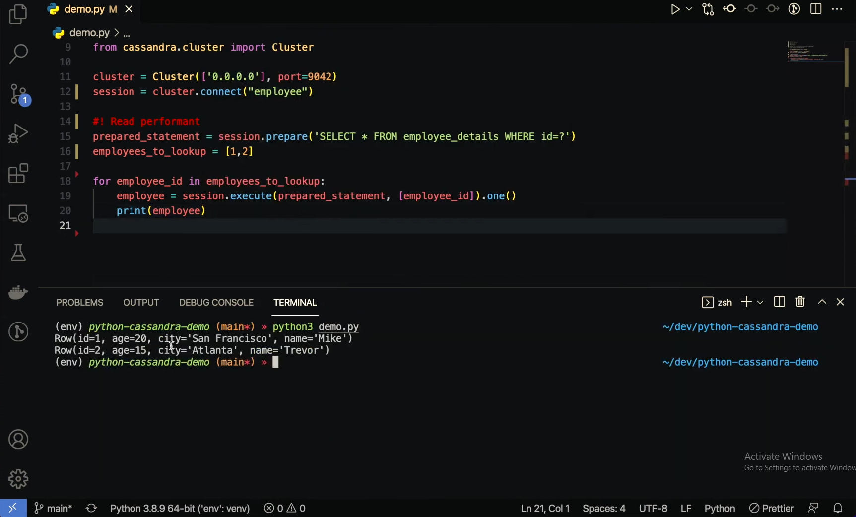Change indentation Spaces: 4
The width and height of the screenshot is (856, 517).
coord(604,508)
